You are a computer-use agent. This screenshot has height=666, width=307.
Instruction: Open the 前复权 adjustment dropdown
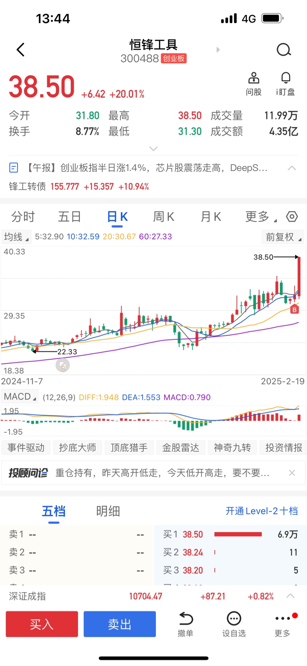click(283, 237)
